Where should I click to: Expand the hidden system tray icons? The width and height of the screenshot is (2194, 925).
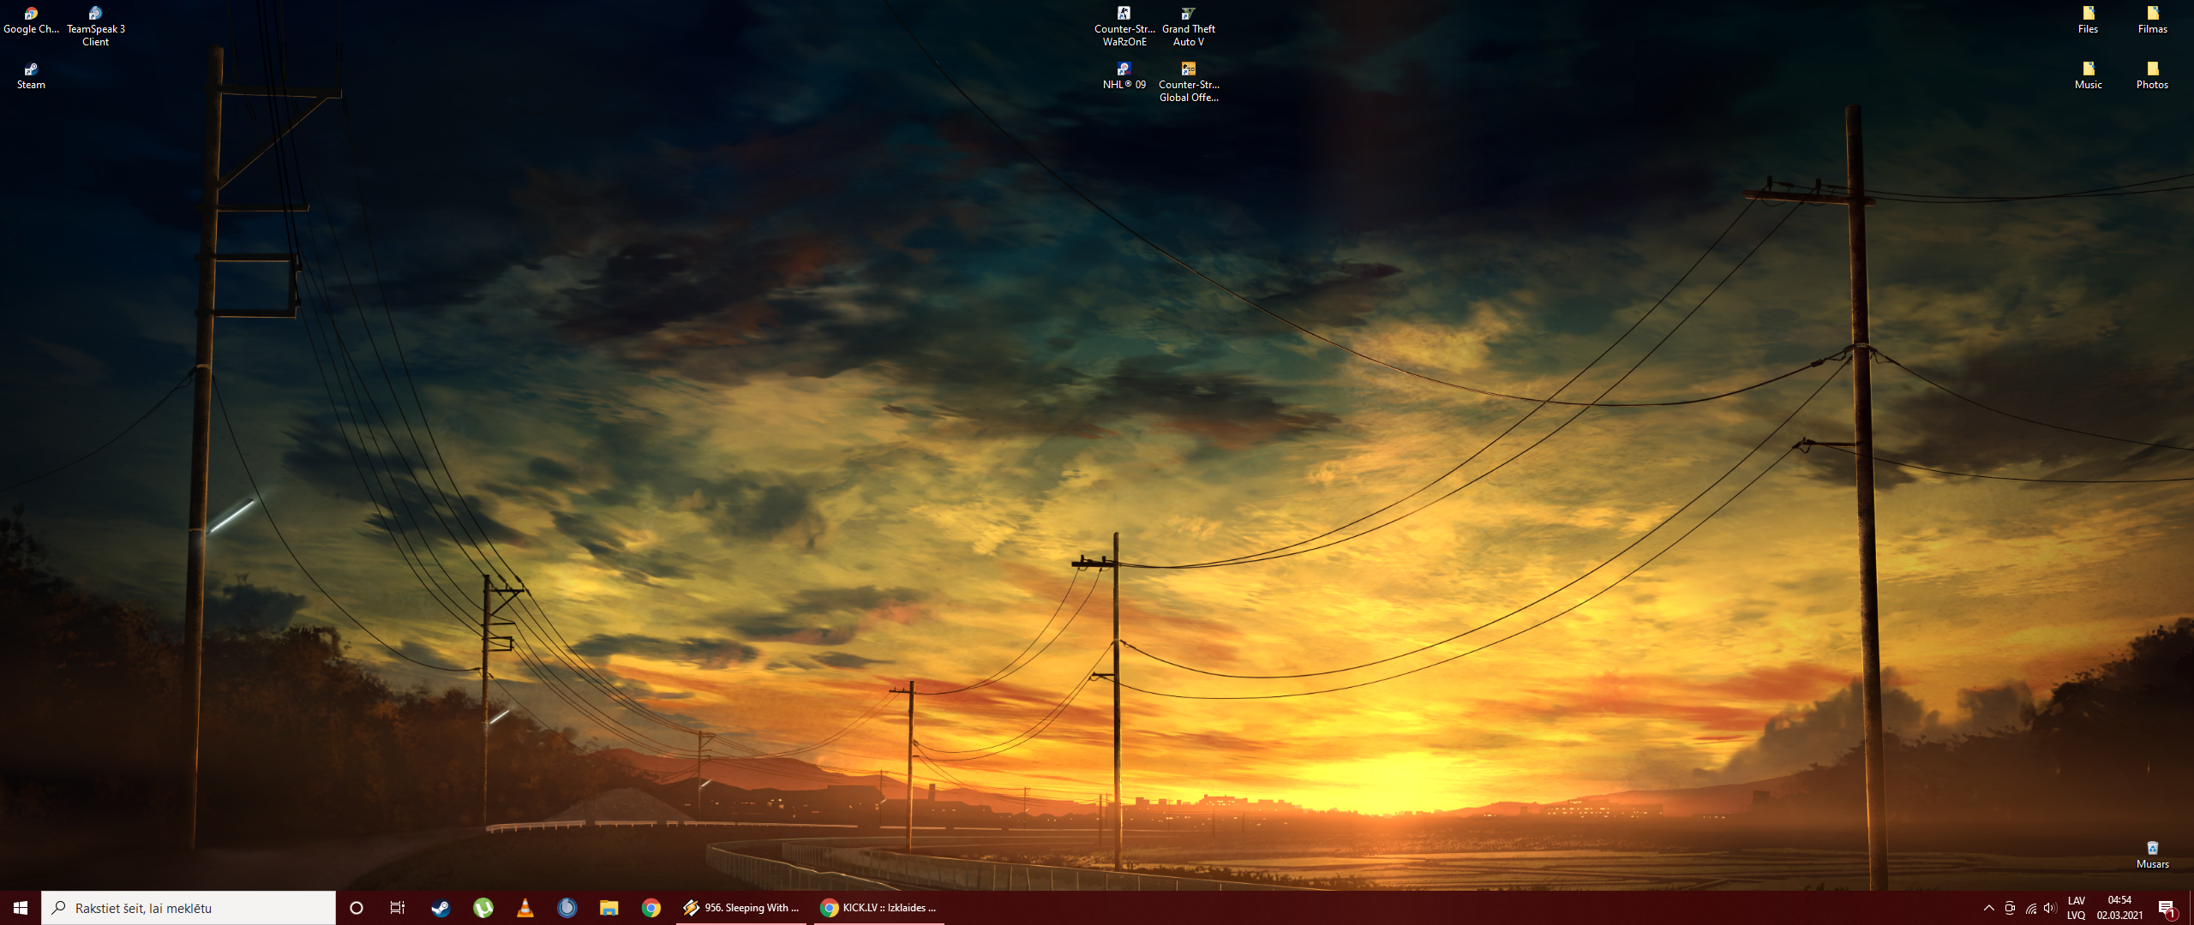click(1988, 908)
